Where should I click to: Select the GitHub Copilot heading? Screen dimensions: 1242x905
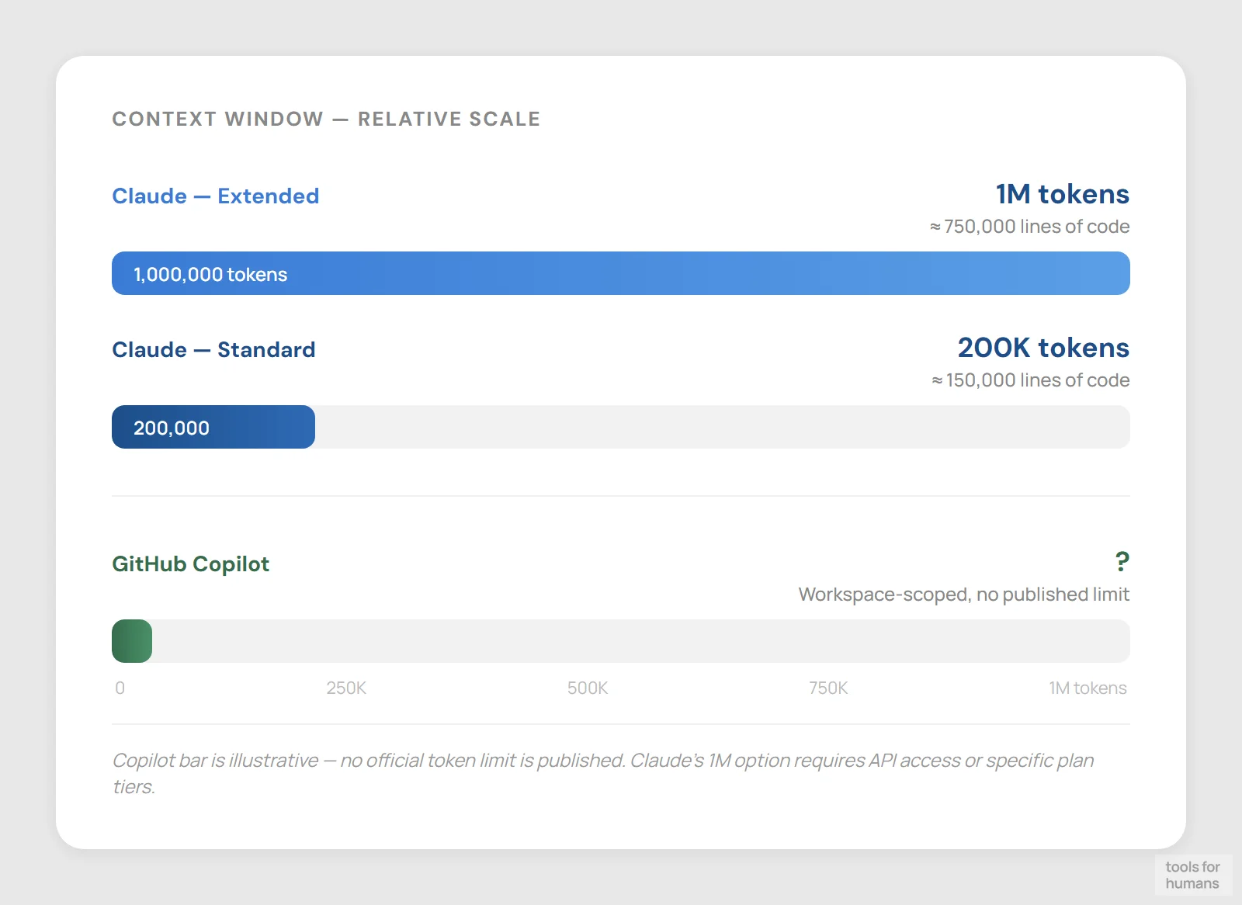[190, 564]
